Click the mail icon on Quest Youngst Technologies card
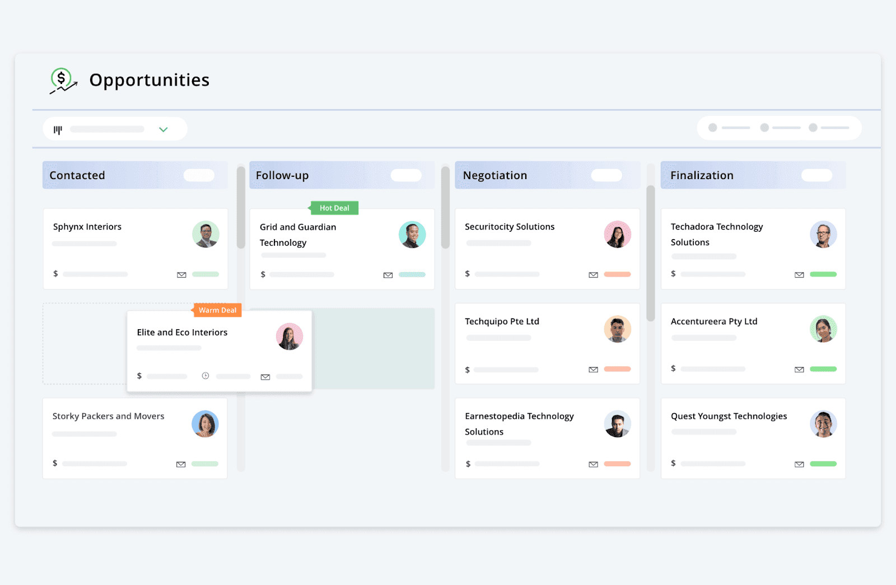Screen dimensions: 896x585 click(800, 464)
